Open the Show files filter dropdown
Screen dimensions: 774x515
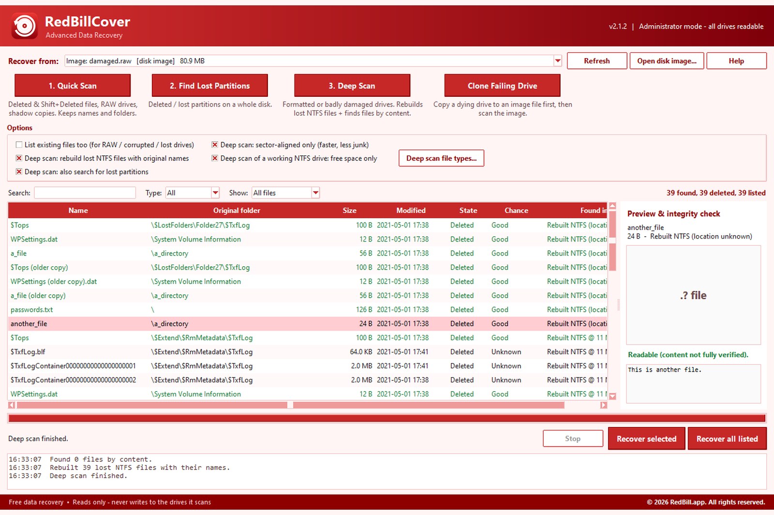315,193
